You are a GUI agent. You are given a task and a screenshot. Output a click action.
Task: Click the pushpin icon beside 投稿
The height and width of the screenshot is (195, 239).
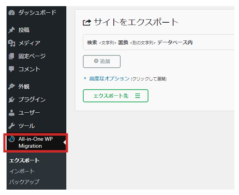[x=12, y=30]
